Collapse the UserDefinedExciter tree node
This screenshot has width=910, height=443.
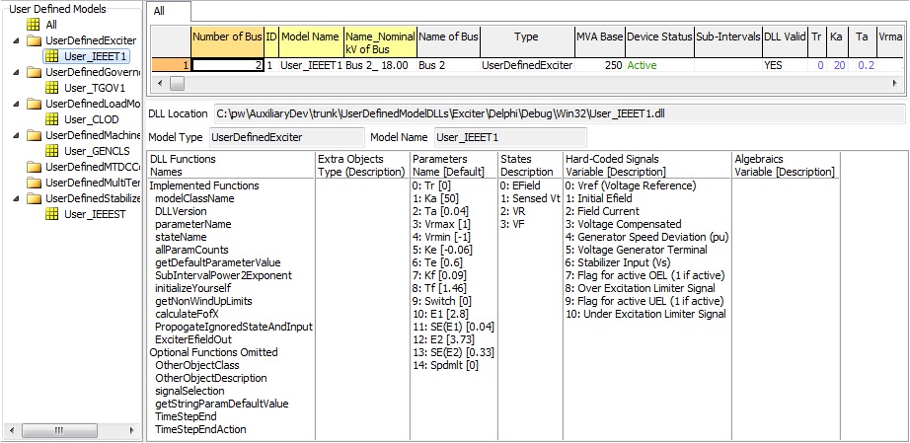[18, 40]
